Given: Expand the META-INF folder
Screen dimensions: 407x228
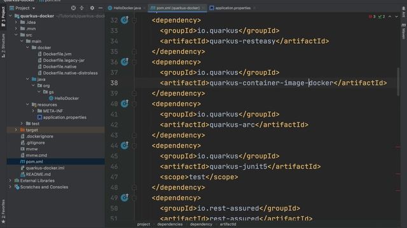Looking at the screenshot, I should point(33,111).
